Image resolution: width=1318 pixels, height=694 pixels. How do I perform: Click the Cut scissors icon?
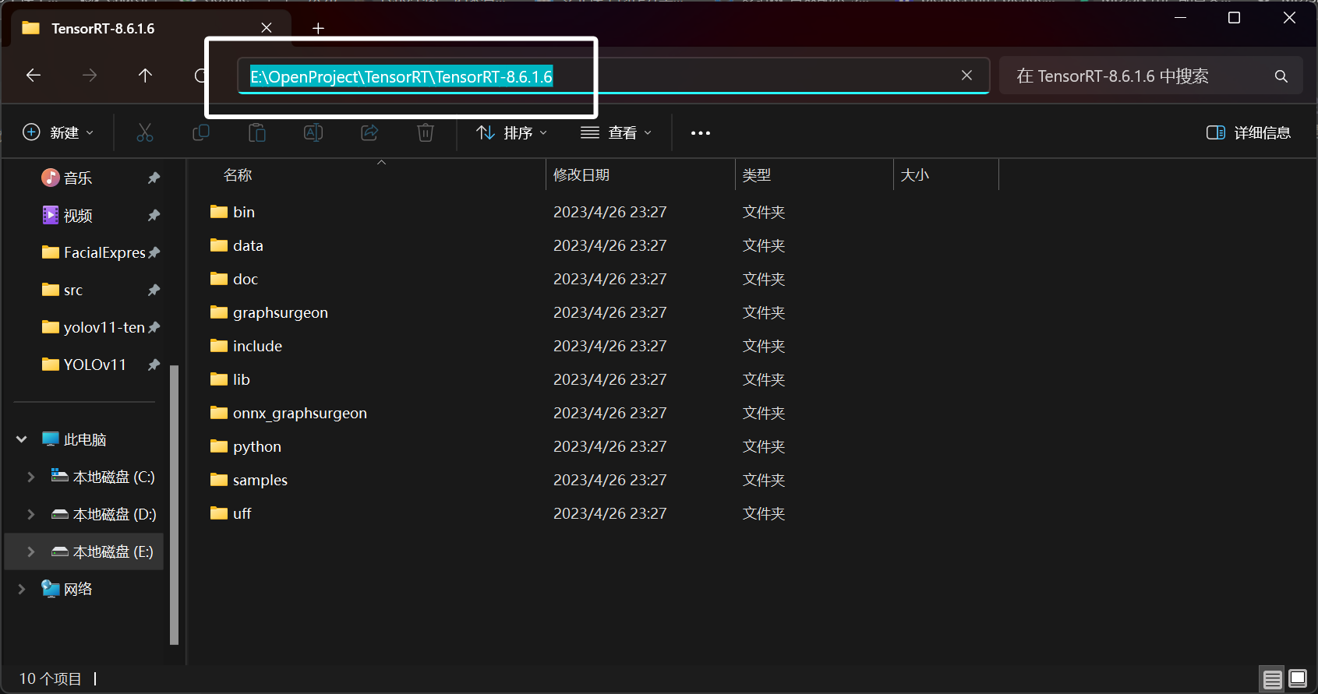pyautogui.click(x=145, y=133)
